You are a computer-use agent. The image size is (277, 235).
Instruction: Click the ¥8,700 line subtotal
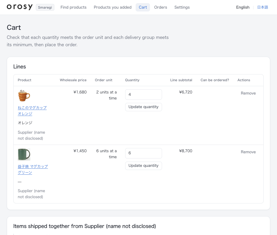pyautogui.click(x=186, y=151)
